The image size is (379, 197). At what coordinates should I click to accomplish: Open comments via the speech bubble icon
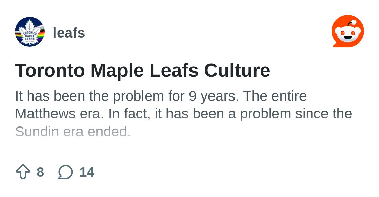tap(65, 172)
